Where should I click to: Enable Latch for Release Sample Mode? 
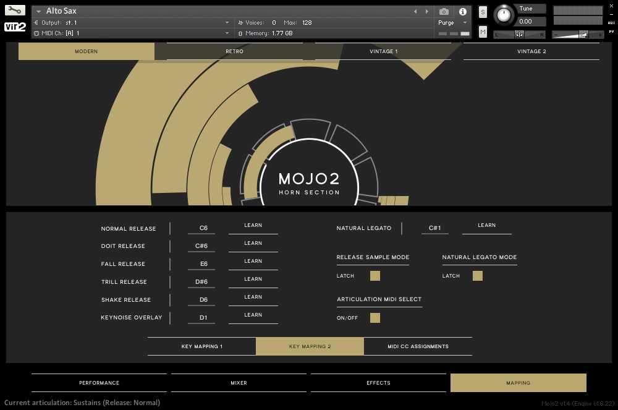pos(375,276)
